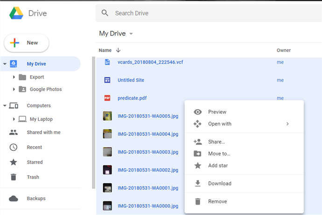Expand the Export folder tree arrow

point(14,77)
